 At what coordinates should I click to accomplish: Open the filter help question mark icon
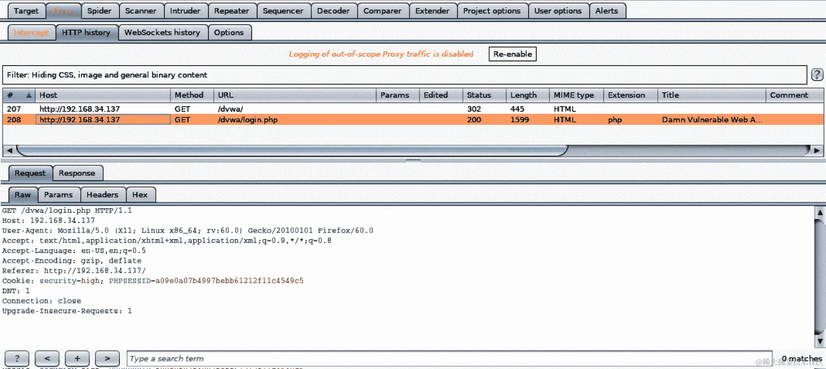coord(817,75)
